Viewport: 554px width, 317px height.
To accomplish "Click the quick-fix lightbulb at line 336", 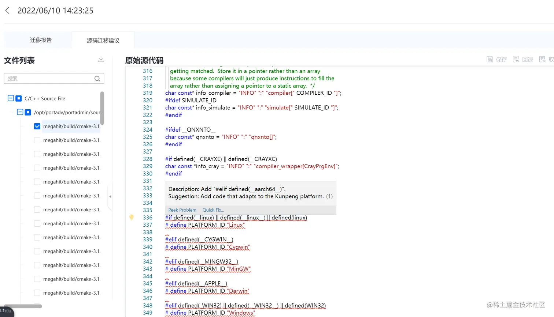I will pyautogui.click(x=132, y=218).
